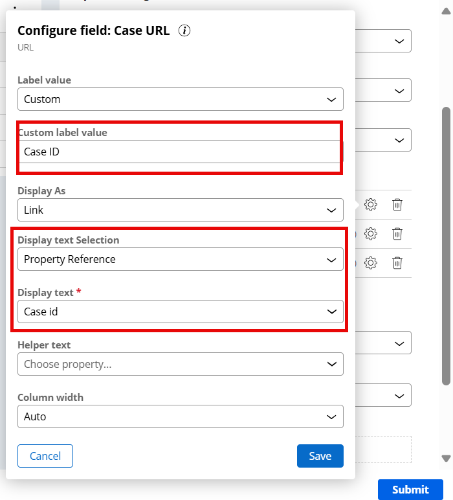
Task: Expand the Column width dropdown
Action: (x=180, y=416)
